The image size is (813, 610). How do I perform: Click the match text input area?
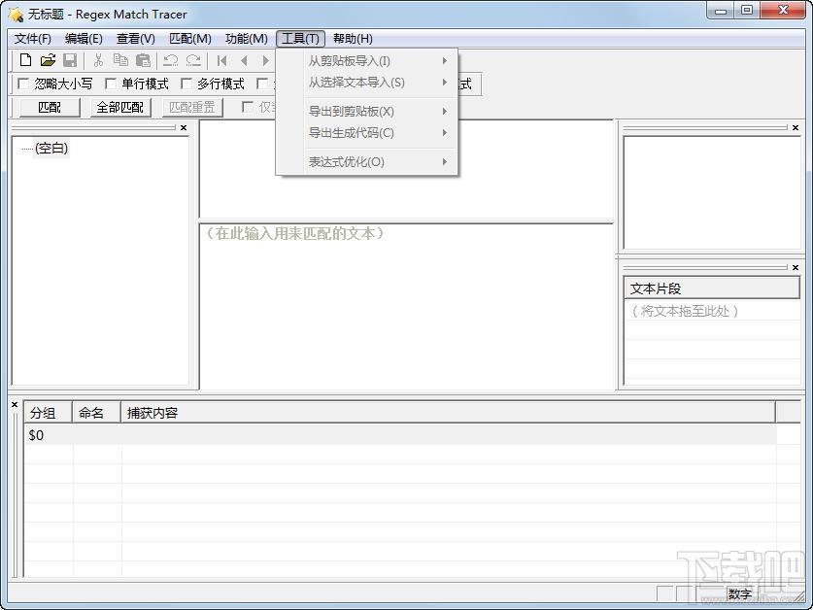point(406,306)
